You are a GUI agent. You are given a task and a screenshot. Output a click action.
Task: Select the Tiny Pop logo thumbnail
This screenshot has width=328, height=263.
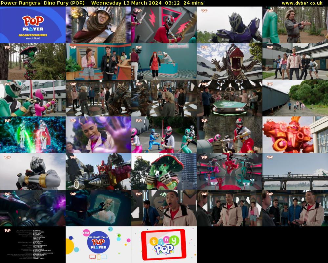click(164, 245)
